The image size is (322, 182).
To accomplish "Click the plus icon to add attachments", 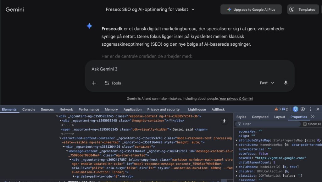I will click(94, 83).
